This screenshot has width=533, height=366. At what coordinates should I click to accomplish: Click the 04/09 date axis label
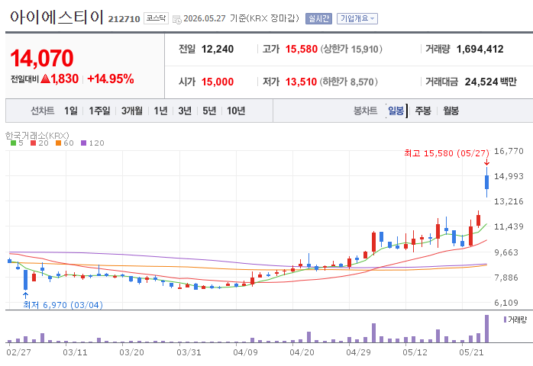tap(245, 352)
